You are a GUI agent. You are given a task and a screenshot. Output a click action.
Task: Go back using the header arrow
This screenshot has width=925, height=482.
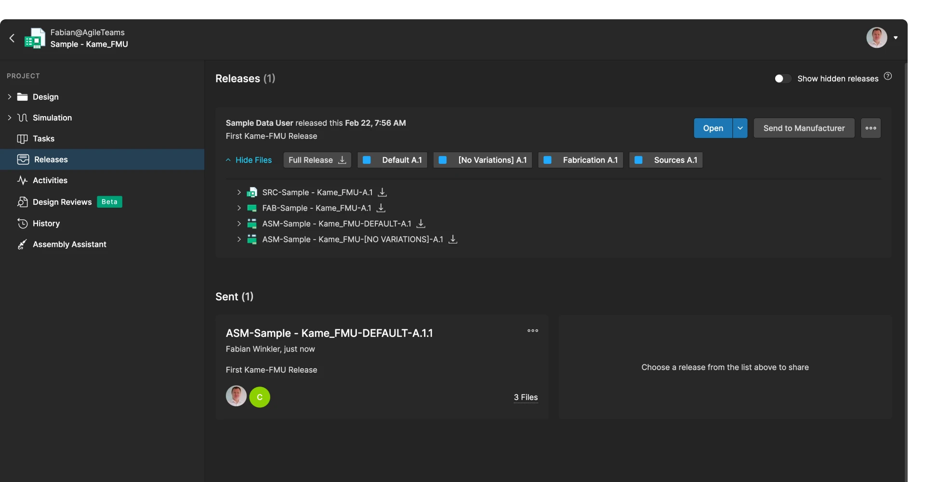[x=12, y=38]
